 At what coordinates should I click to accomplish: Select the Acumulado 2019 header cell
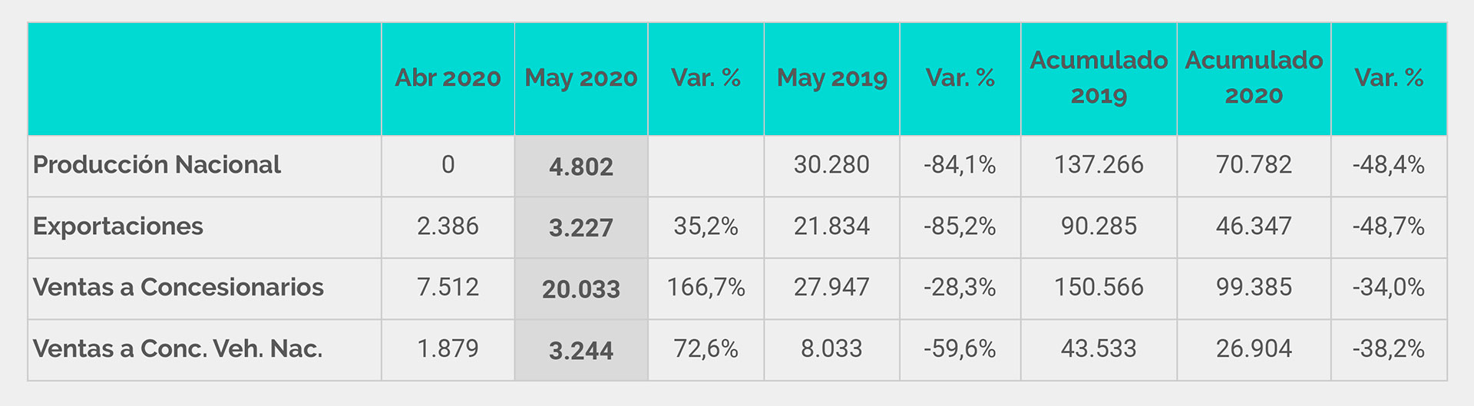[x=1099, y=78]
